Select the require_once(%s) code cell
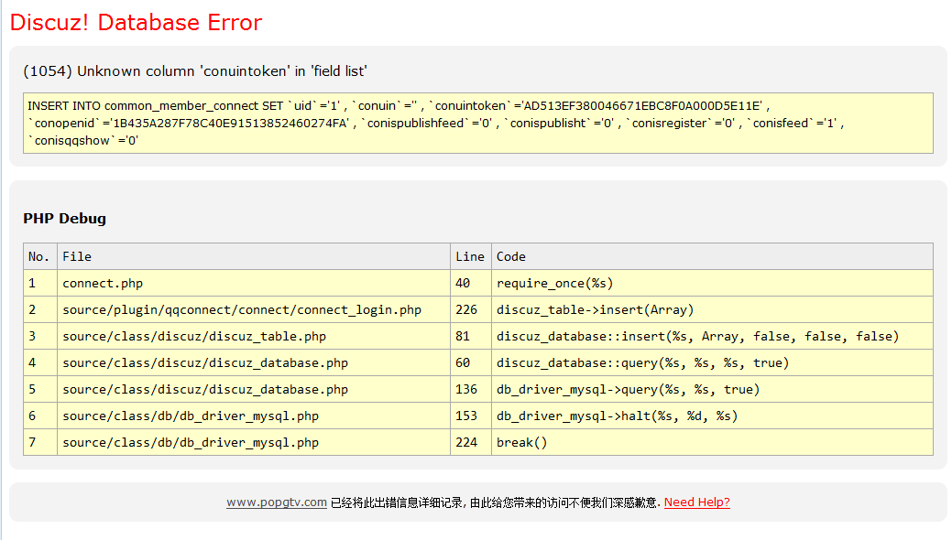This screenshot has height=540, width=952. 712,284
